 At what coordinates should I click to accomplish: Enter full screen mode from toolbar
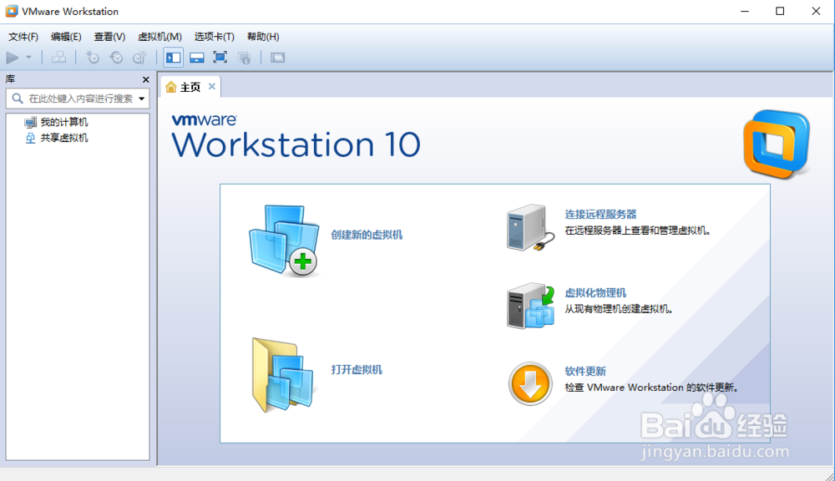[220, 57]
